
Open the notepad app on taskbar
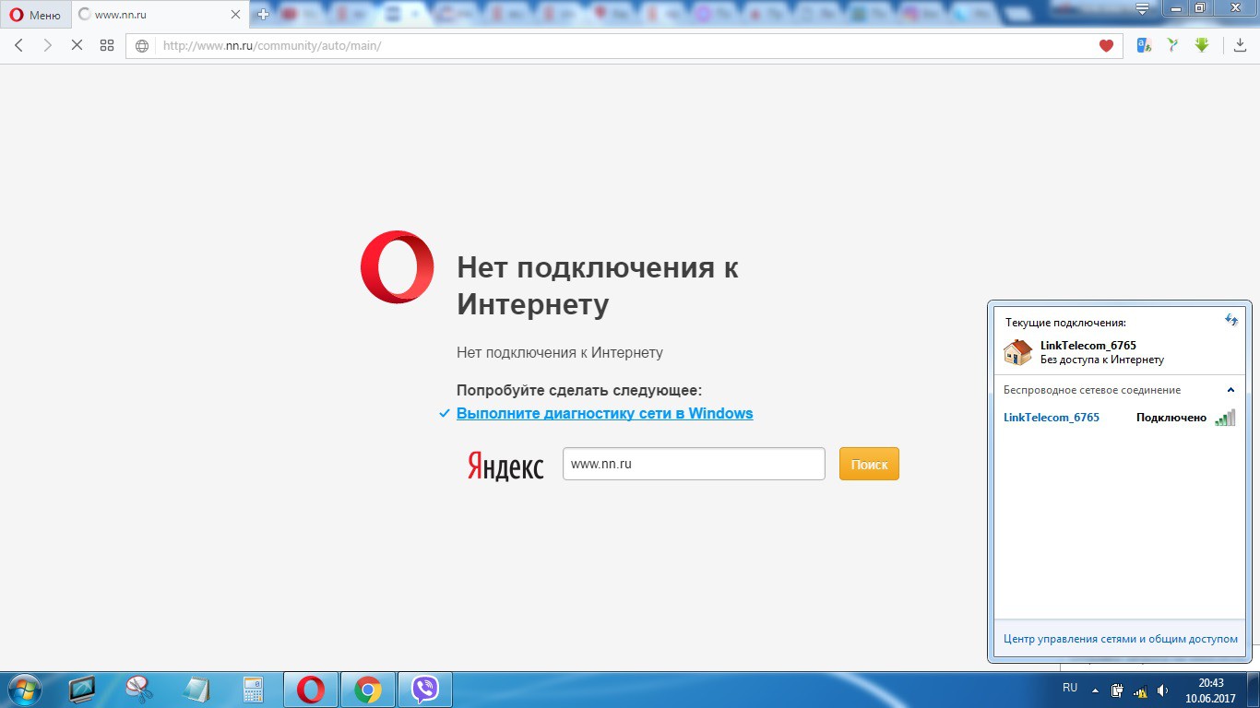tap(196, 690)
